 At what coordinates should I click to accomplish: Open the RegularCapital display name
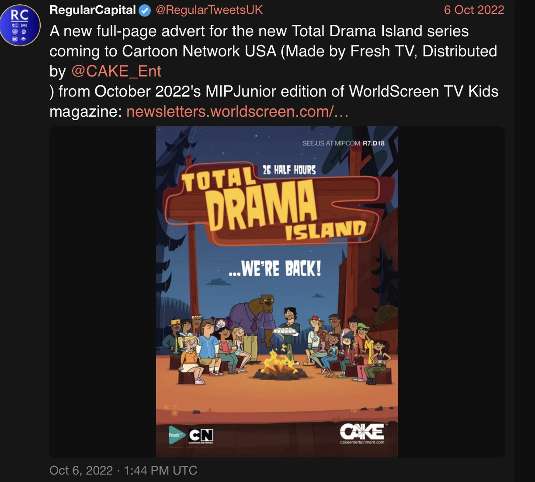click(93, 10)
